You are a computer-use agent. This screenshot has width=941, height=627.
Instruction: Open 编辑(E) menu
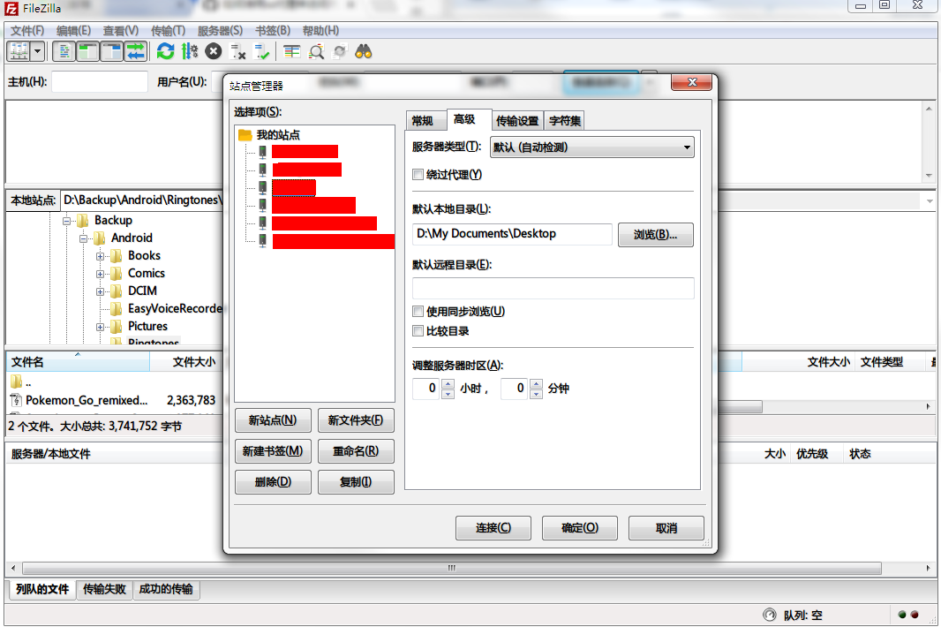pyautogui.click(x=74, y=31)
